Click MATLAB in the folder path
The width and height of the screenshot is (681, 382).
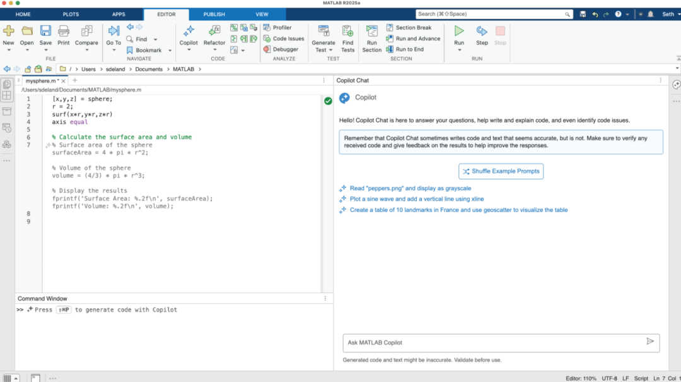tap(183, 69)
